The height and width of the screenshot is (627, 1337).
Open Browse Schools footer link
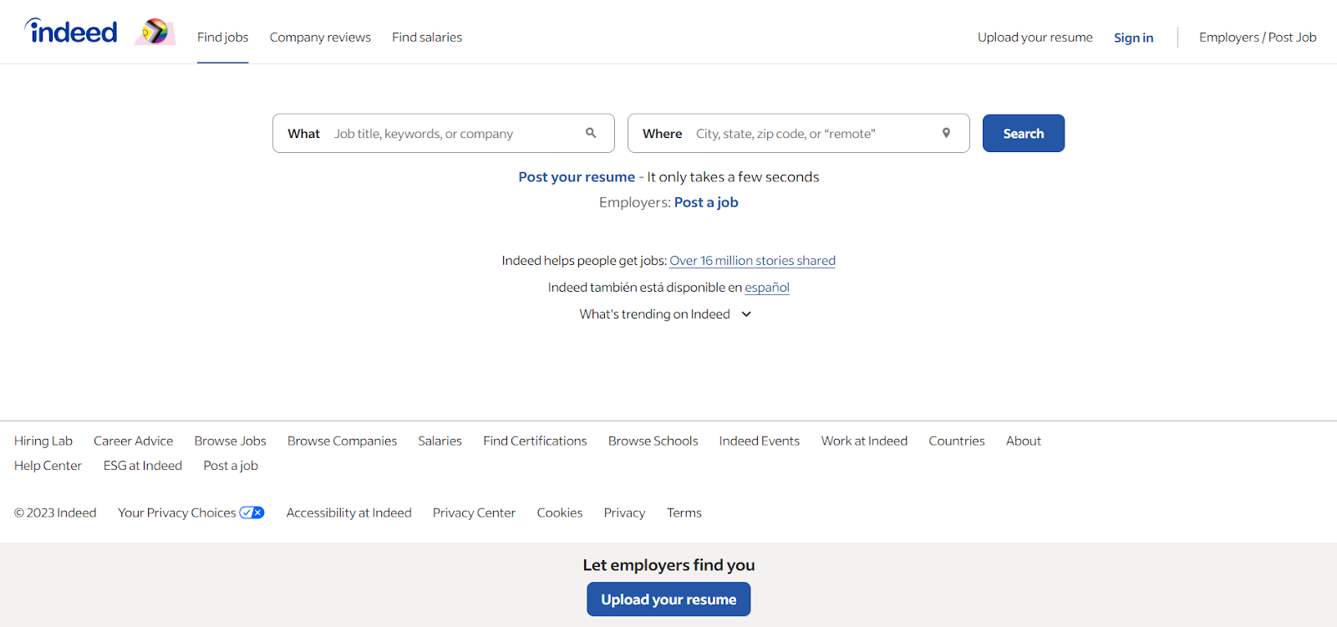pyautogui.click(x=653, y=441)
